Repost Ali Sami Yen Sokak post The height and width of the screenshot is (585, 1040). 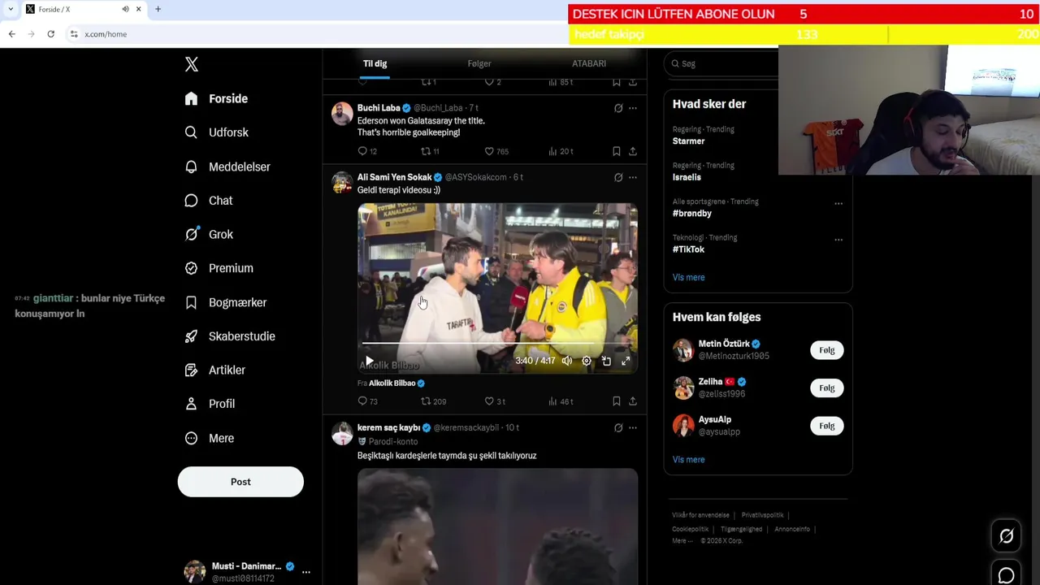[433, 401]
